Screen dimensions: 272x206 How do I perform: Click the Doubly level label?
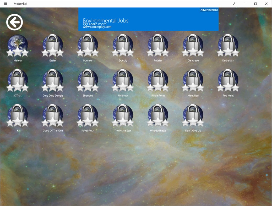[x=123, y=61]
